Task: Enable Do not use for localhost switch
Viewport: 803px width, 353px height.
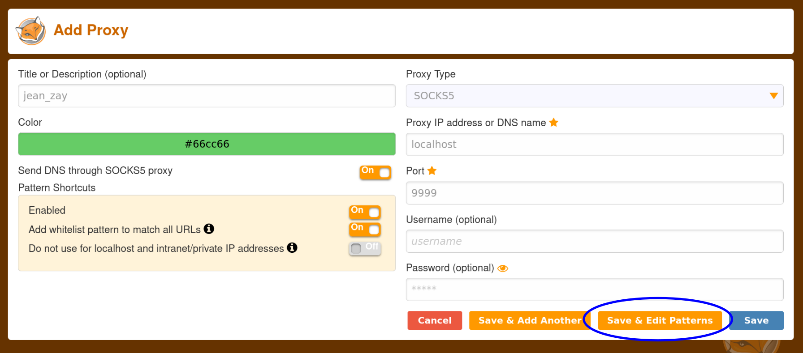Action: click(365, 248)
